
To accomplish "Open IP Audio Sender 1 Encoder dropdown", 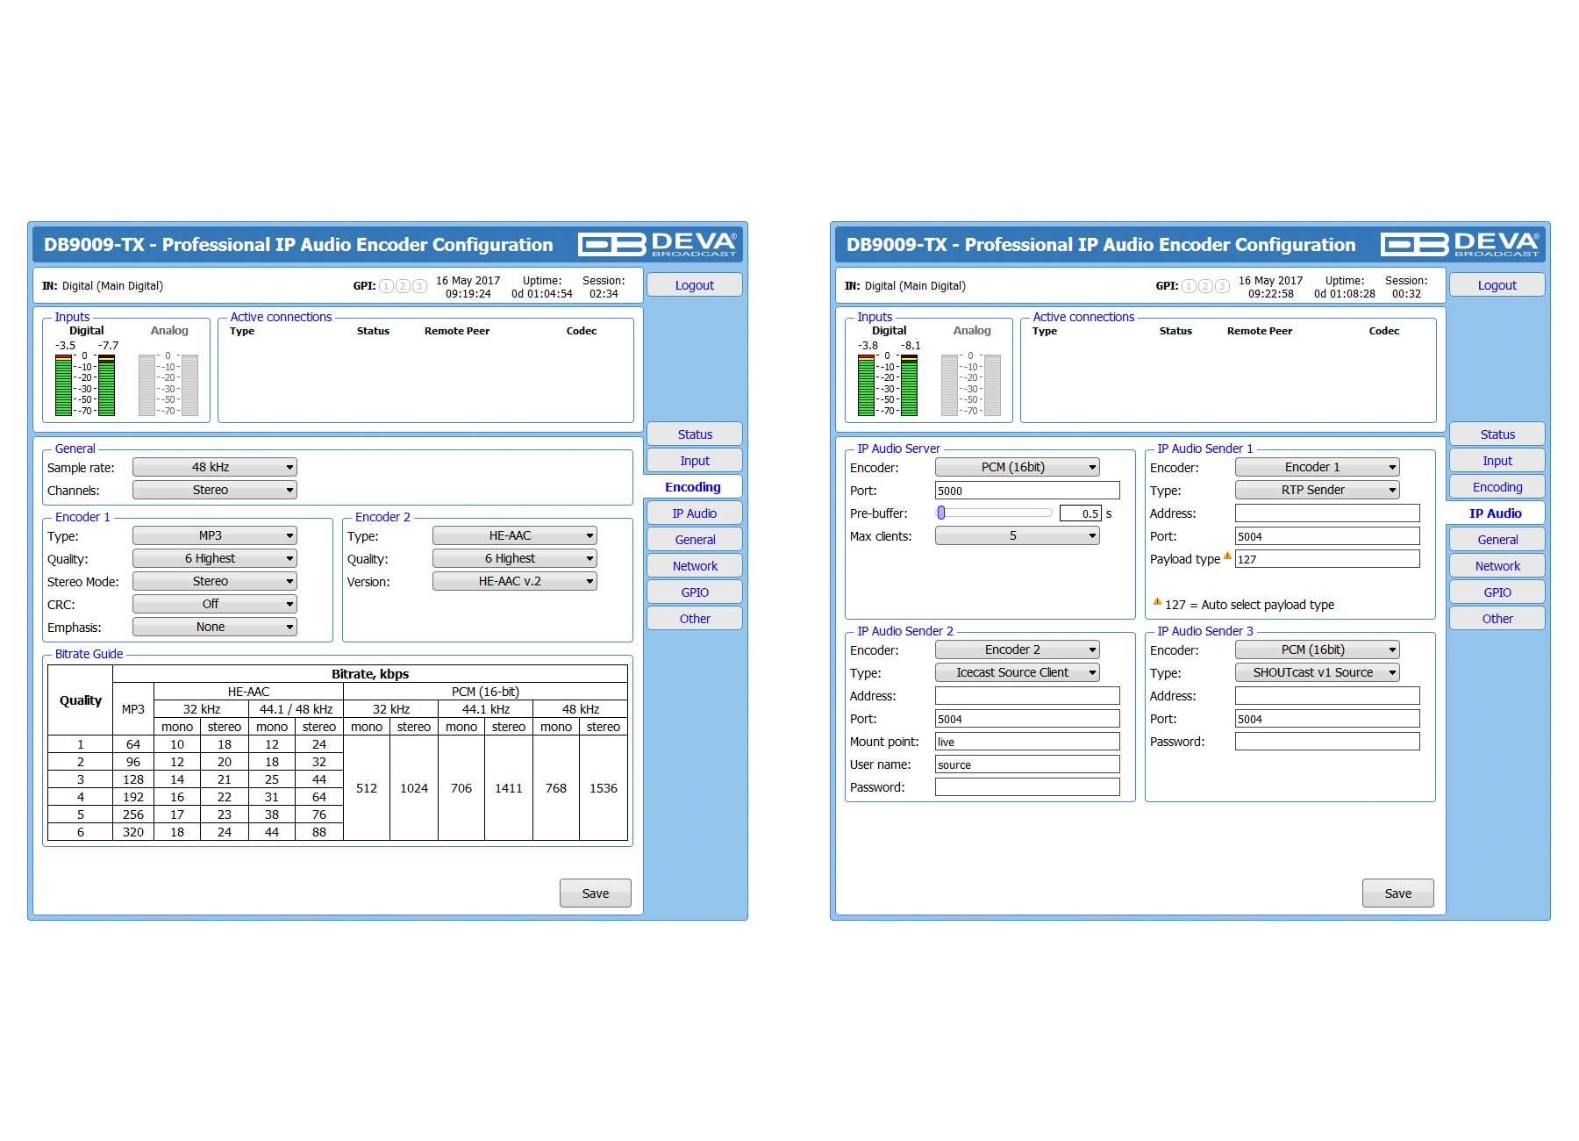I will 1318,467.
